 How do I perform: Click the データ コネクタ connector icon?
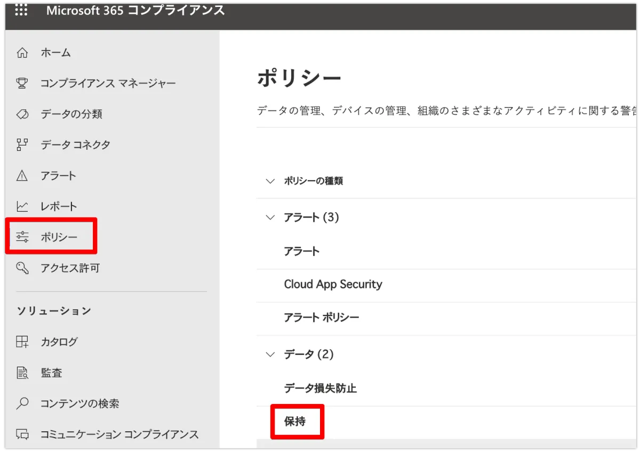[22, 145]
